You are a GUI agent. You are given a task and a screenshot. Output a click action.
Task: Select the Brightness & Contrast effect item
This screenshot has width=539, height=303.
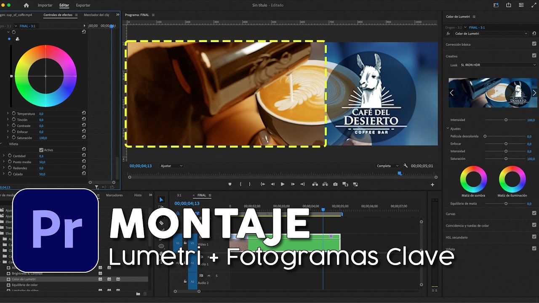(27, 273)
